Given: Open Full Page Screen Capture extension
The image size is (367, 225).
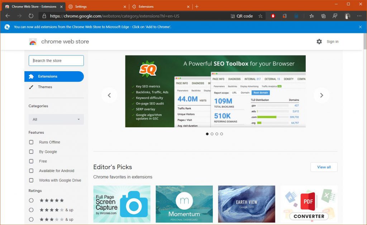Looking at the screenshot, I should (x=122, y=204).
